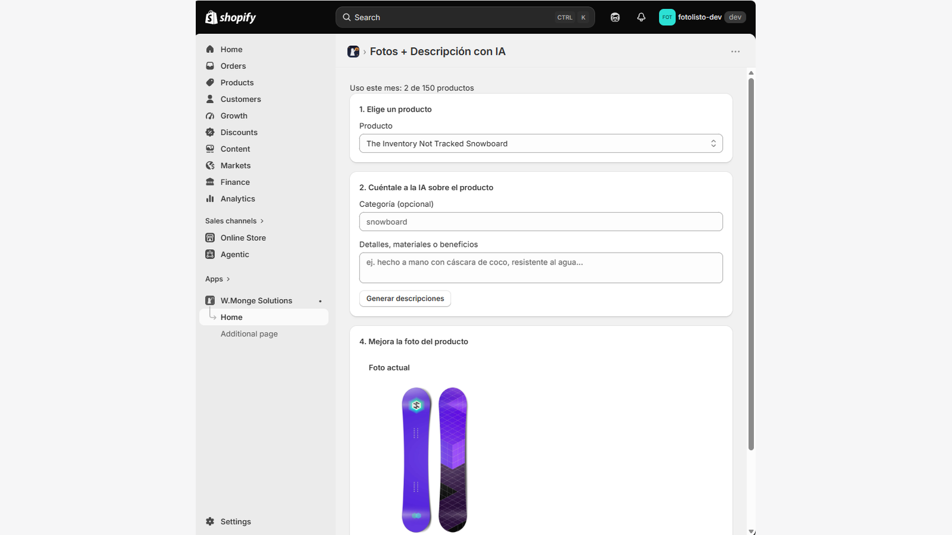Open the three-dot page menu
This screenshot has height=535, width=952.
pos(735,52)
